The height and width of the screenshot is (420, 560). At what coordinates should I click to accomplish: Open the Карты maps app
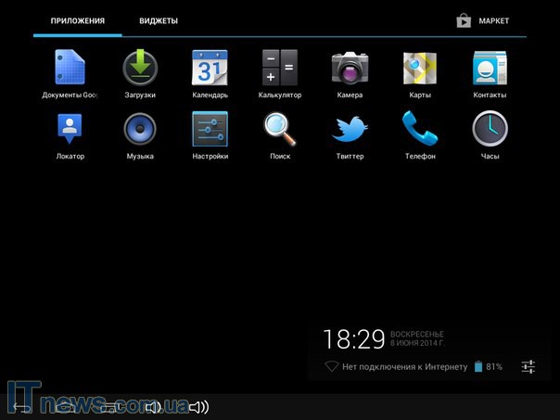pyautogui.click(x=420, y=69)
